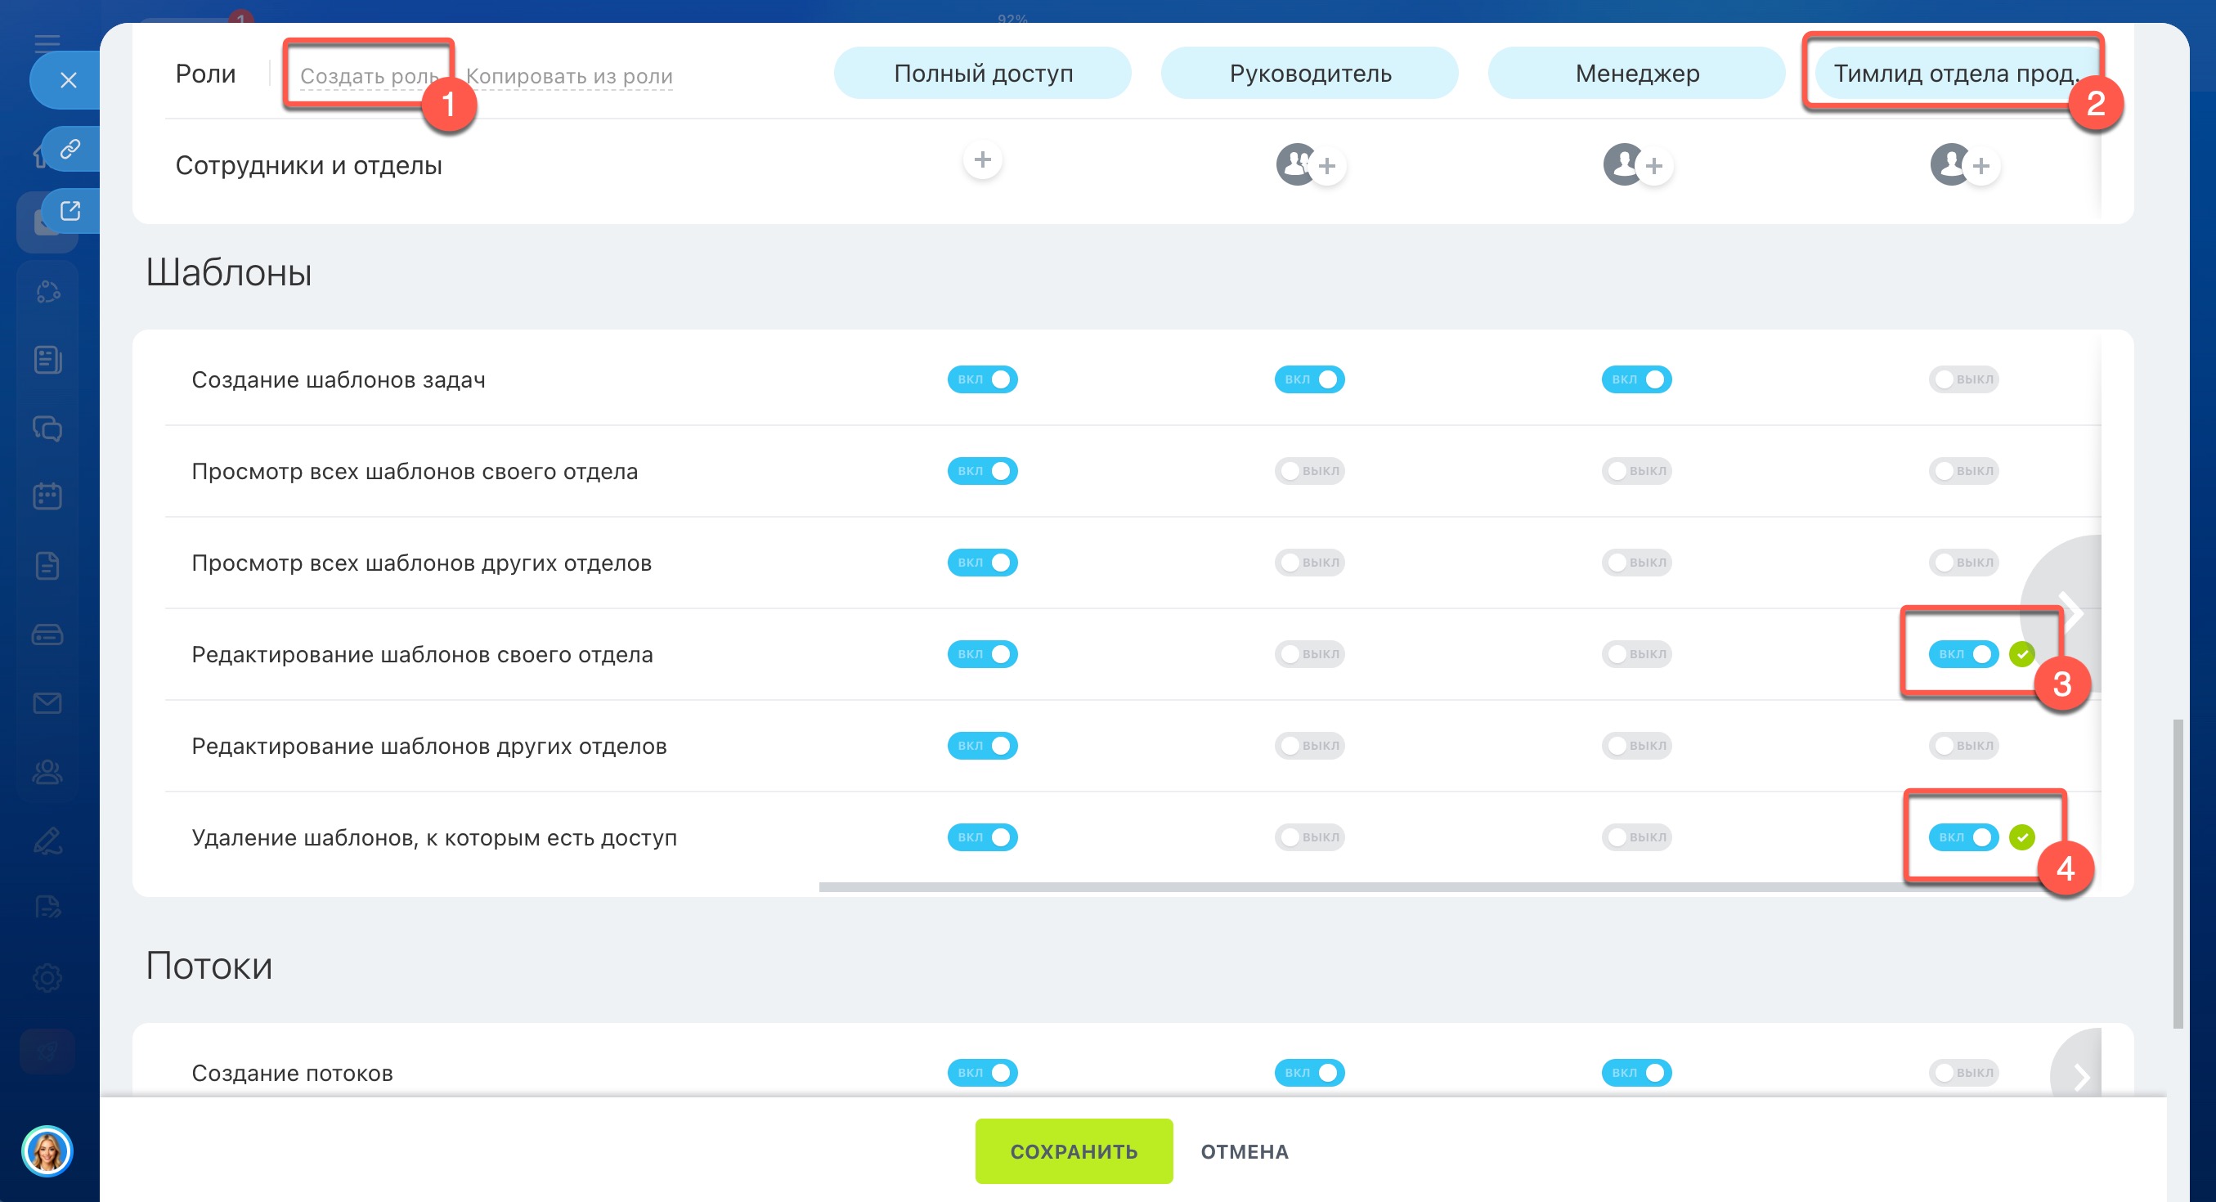This screenshot has width=2216, height=1202.
Task: Add employees to Тимлид role
Action: (x=1980, y=166)
